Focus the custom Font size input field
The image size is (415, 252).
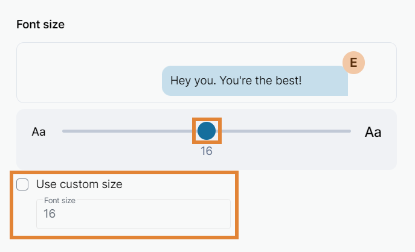tap(133, 214)
